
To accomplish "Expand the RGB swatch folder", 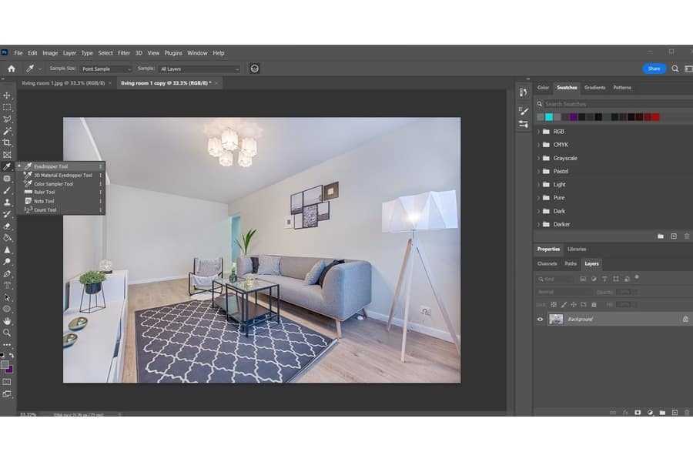I will point(538,132).
